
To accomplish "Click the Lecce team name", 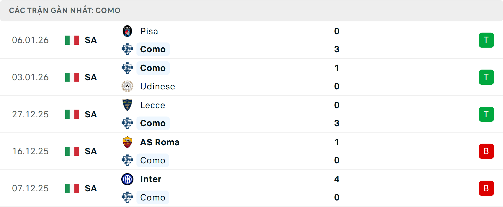I will pos(153,105).
